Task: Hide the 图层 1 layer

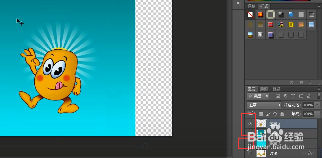Action: [x=250, y=124]
